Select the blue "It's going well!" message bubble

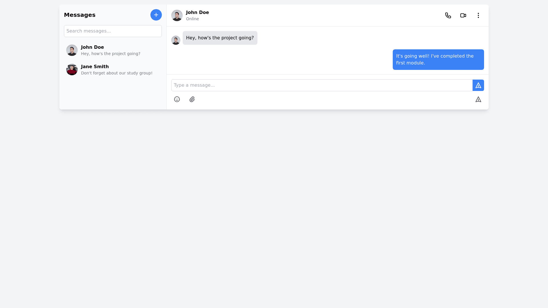pos(438,60)
